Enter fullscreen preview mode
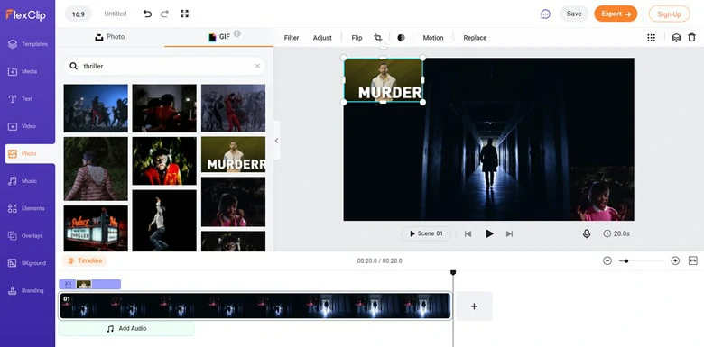This screenshot has height=347, width=704. pyautogui.click(x=184, y=14)
